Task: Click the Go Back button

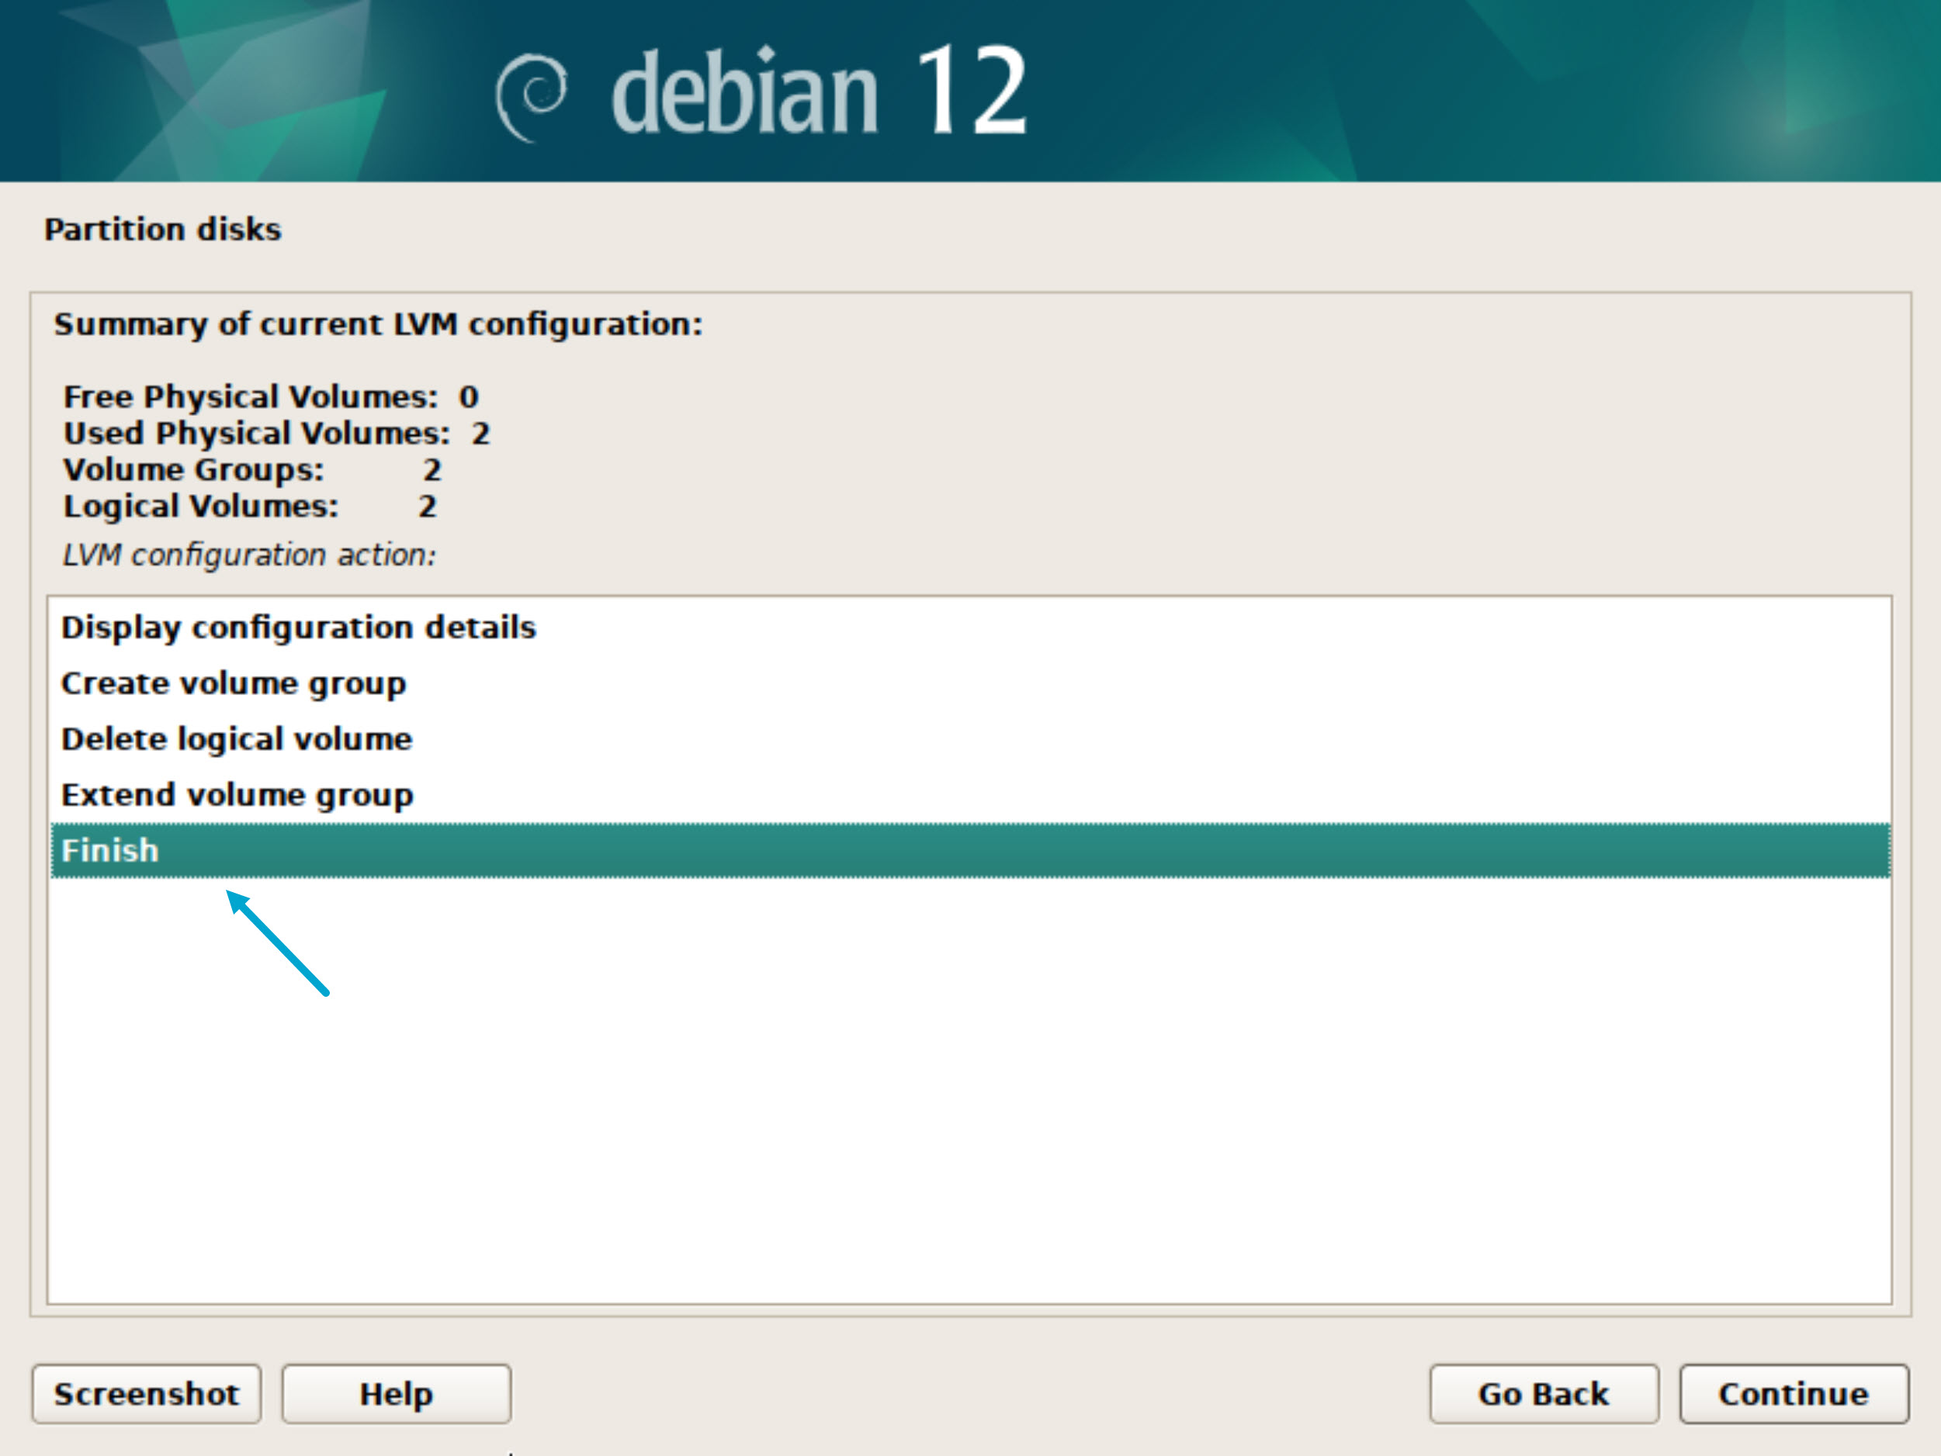Action: [1544, 1394]
